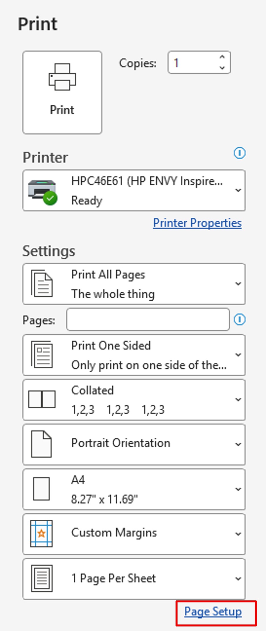
Task: Click the 'Copies:' label
Action: (138, 63)
